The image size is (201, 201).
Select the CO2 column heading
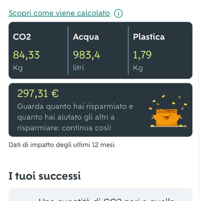(x=22, y=37)
